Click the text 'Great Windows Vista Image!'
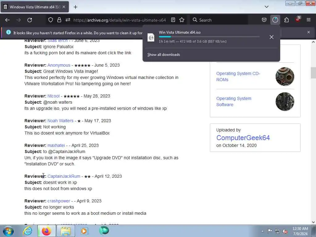316x237 pixels. (71, 71)
